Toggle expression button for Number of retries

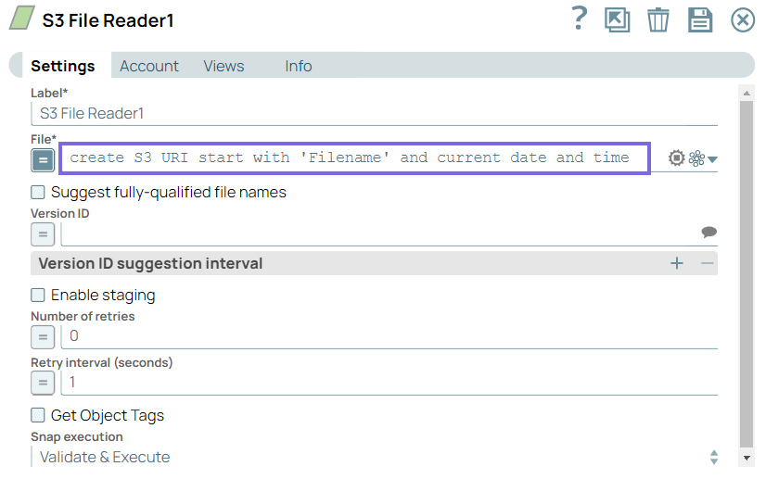(43, 336)
